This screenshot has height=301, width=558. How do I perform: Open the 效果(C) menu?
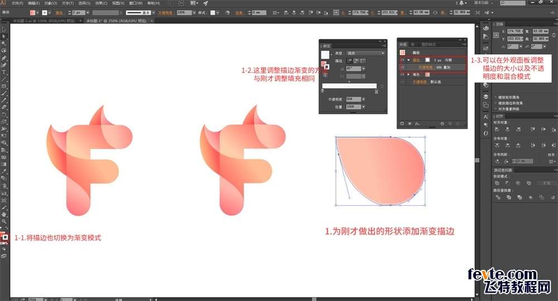(x=101, y=3)
